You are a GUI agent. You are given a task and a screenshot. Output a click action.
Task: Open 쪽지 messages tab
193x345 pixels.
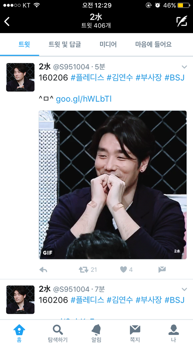click(x=135, y=333)
